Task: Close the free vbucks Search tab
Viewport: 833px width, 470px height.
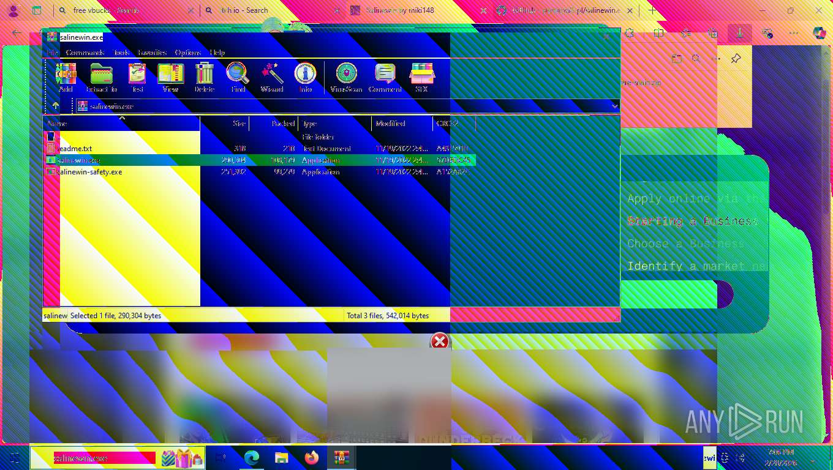Action: (x=190, y=10)
